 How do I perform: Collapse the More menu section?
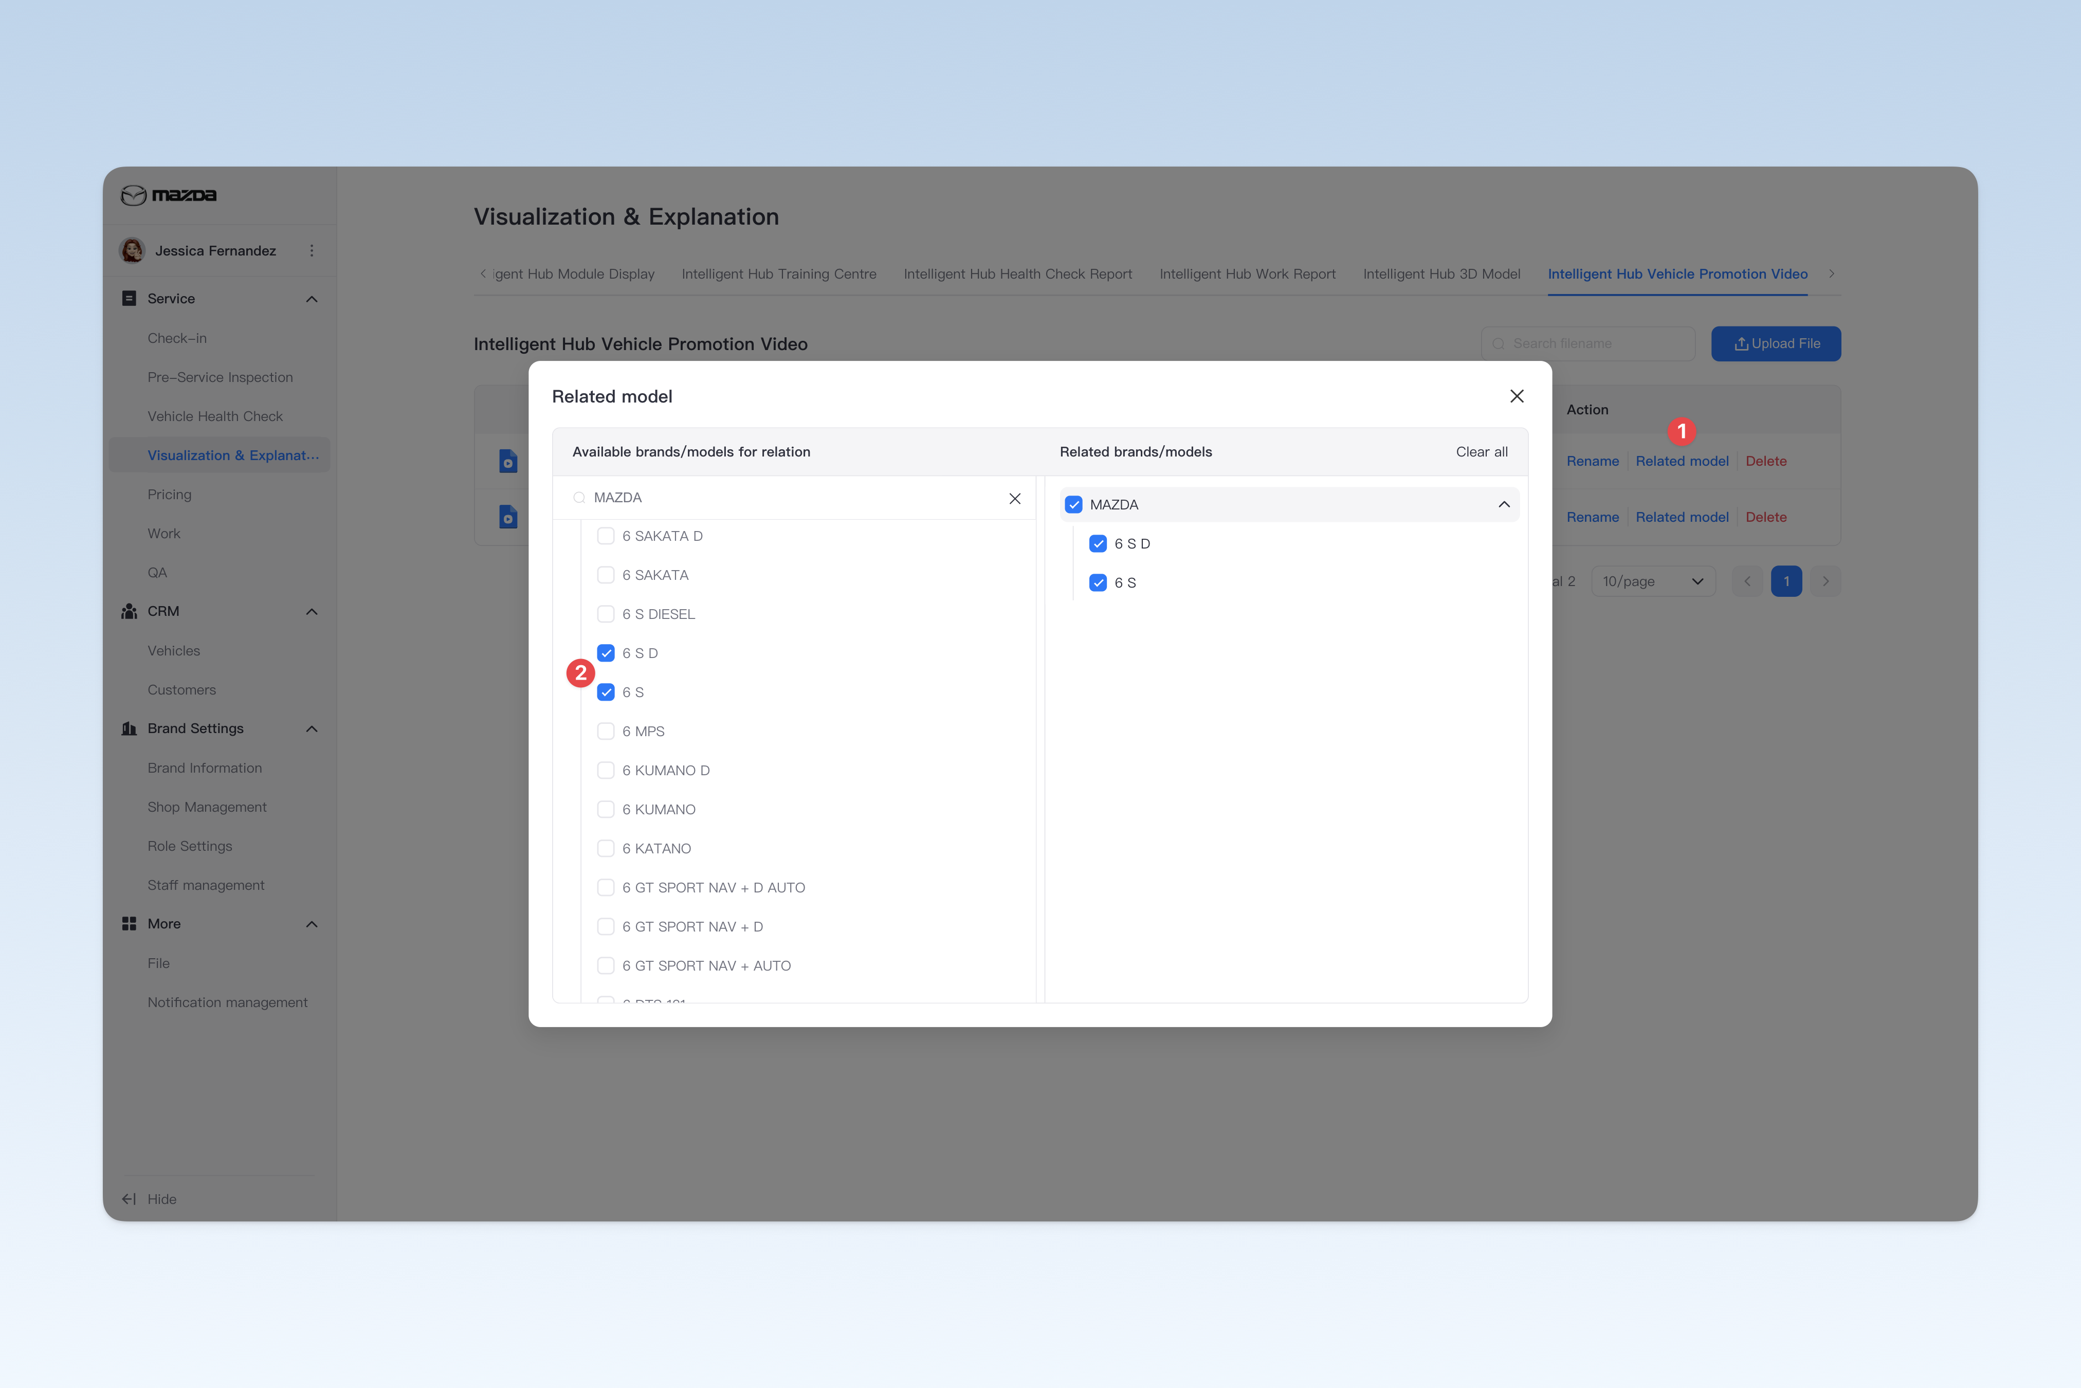(x=312, y=924)
